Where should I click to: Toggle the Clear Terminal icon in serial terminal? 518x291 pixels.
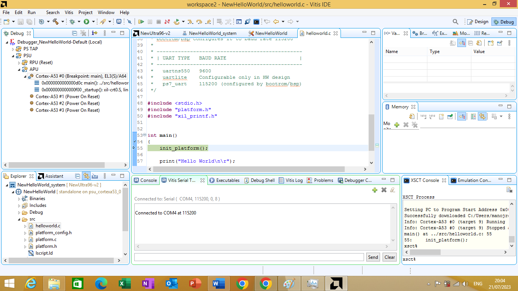(x=393, y=190)
